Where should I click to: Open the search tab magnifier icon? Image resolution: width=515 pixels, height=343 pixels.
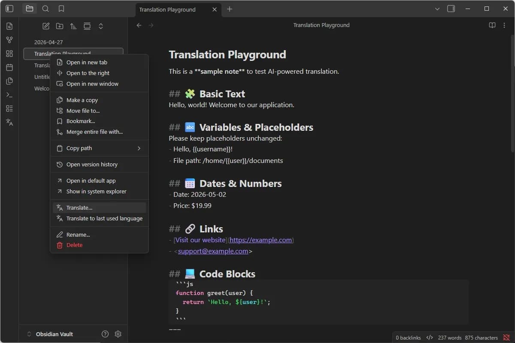click(45, 9)
